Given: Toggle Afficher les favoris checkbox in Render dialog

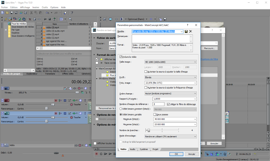Looking at the screenshot, I should click(97, 59).
